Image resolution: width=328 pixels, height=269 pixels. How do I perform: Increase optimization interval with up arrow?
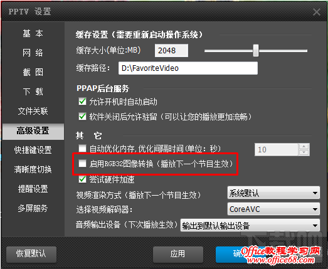[304, 147]
